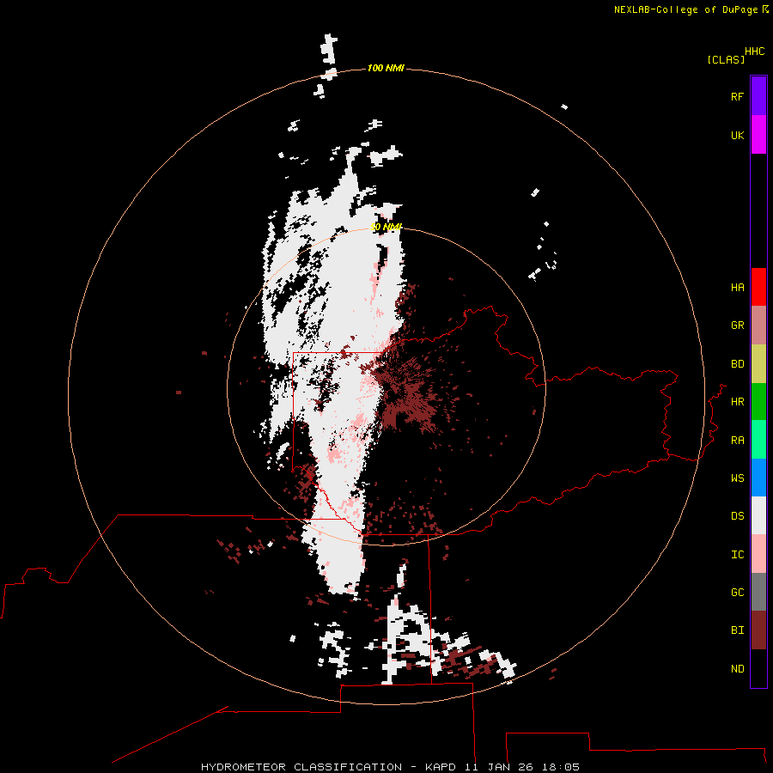
Task: Click the UK legend label
Action: pos(737,135)
